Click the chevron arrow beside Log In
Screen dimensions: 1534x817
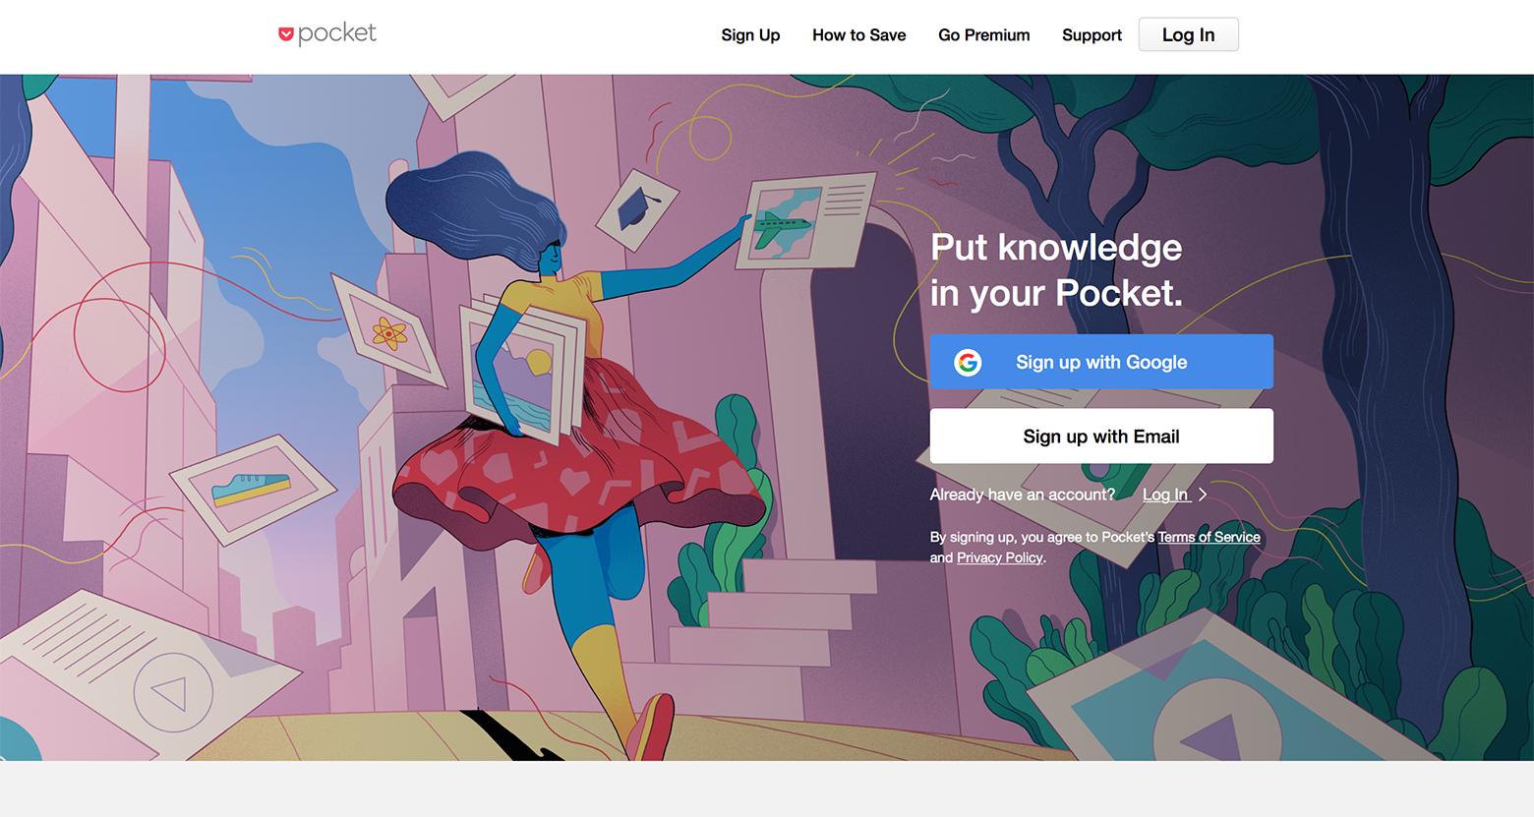[x=1203, y=495]
